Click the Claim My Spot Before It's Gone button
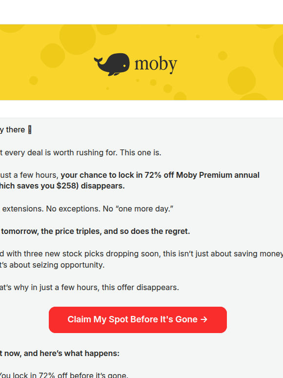Screen dimensions: 283x378 click(x=138, y=320)
